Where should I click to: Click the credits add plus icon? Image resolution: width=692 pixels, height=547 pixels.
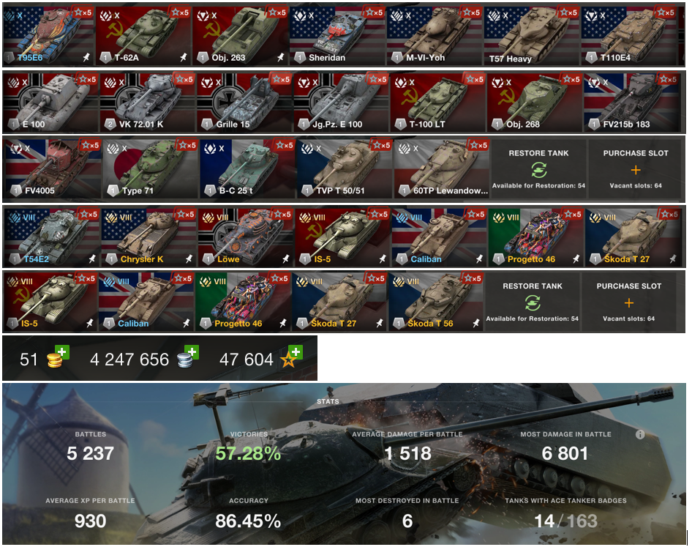click(191, 351)
